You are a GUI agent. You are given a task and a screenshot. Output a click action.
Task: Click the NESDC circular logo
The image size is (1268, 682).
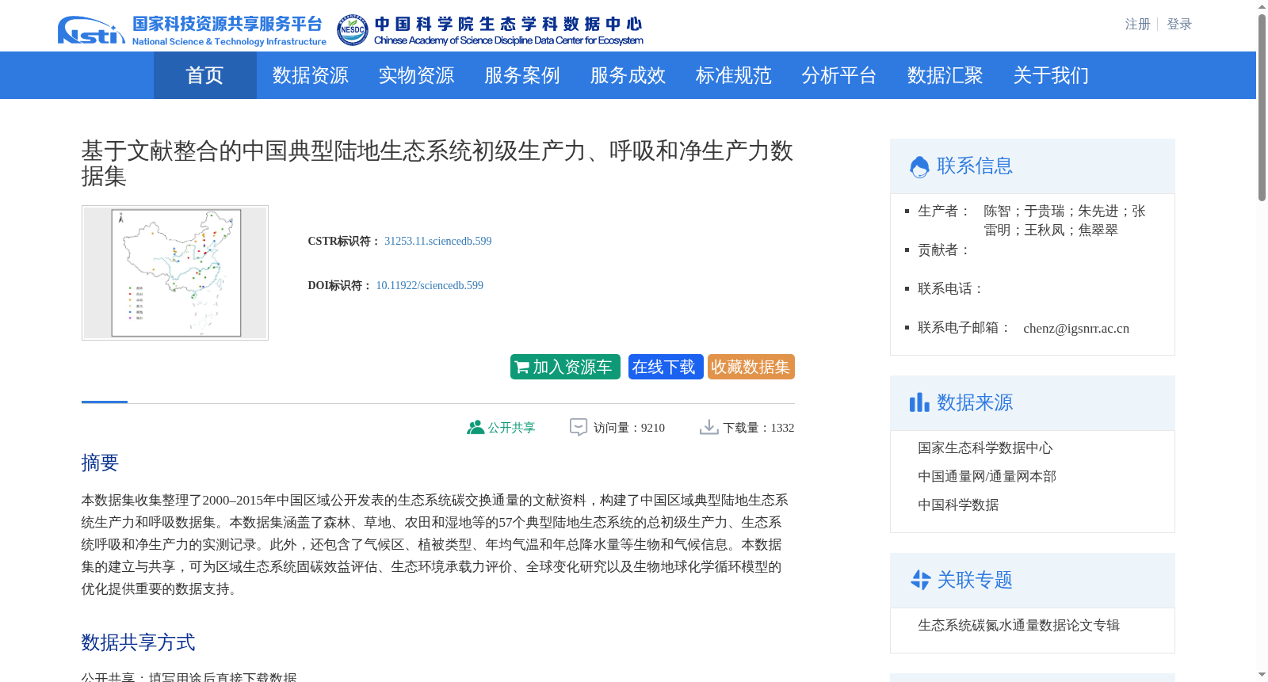coord(353,30)
